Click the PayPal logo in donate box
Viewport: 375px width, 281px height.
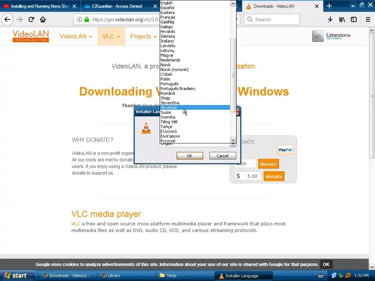pos(285,150)
